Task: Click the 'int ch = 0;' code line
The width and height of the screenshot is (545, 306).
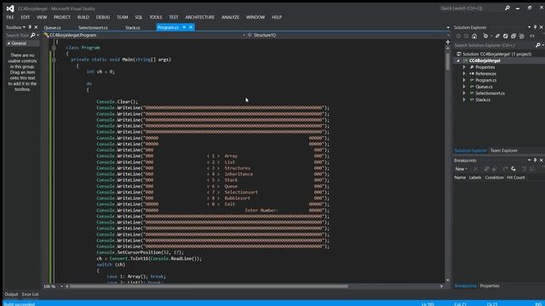Action: (100, 71)
